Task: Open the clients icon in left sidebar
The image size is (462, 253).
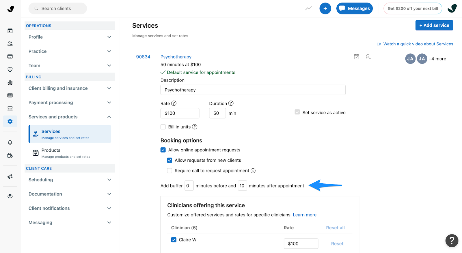Action: click(10, 44)
